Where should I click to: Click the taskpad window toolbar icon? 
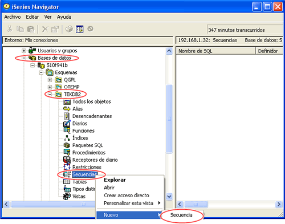[80, 29]
